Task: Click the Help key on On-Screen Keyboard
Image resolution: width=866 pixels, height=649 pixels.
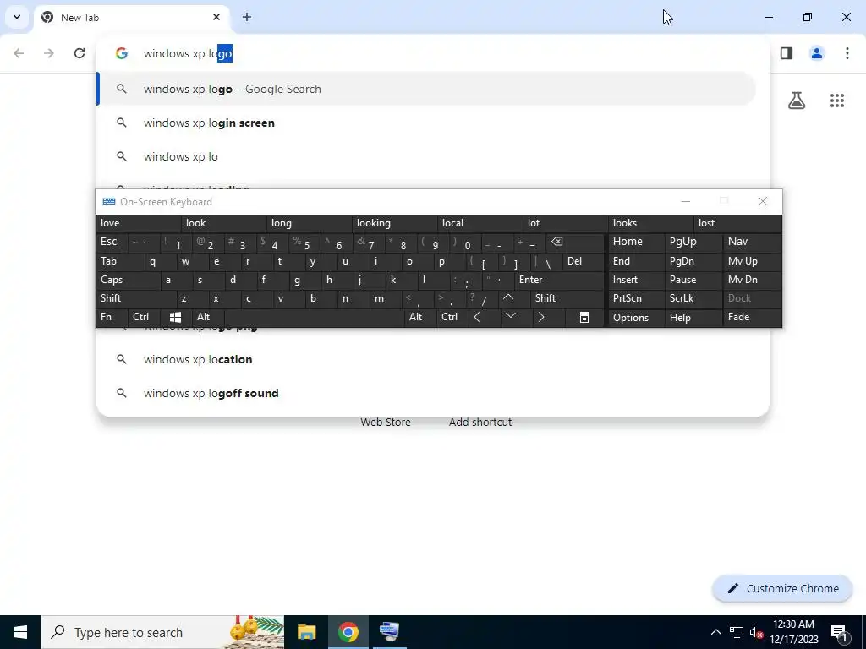Action: coord(693,318)
